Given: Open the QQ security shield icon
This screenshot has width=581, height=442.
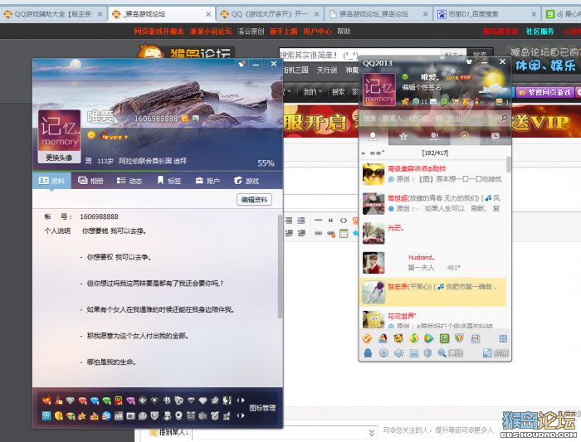Looking at the screenshot, I should coord(427,352).
